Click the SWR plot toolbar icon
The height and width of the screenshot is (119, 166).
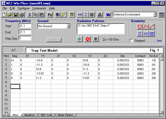pyautogui.click(x=79, y=15)
